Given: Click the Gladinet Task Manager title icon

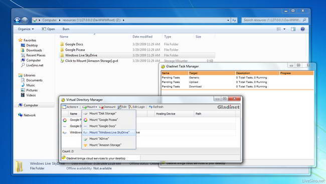Looking at the screenshot, I should point(163,66).
